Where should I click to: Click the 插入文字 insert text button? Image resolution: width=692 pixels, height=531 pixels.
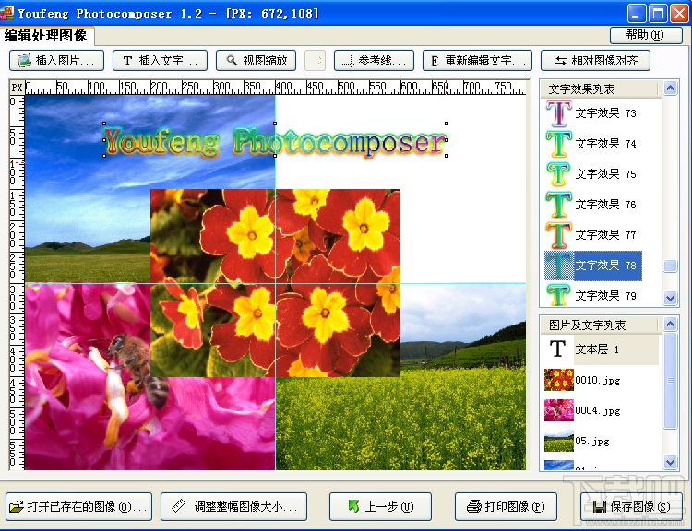point(160,61)
